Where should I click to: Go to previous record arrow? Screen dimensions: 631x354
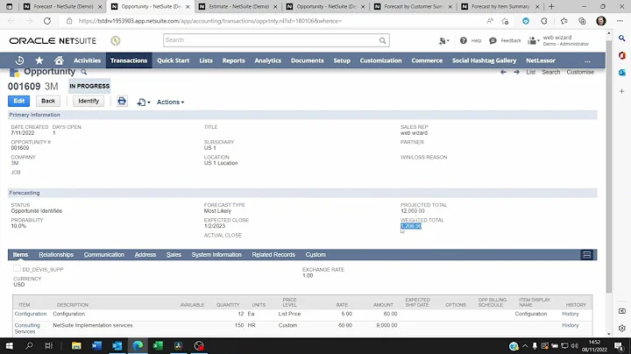click(x=503, y=72)
